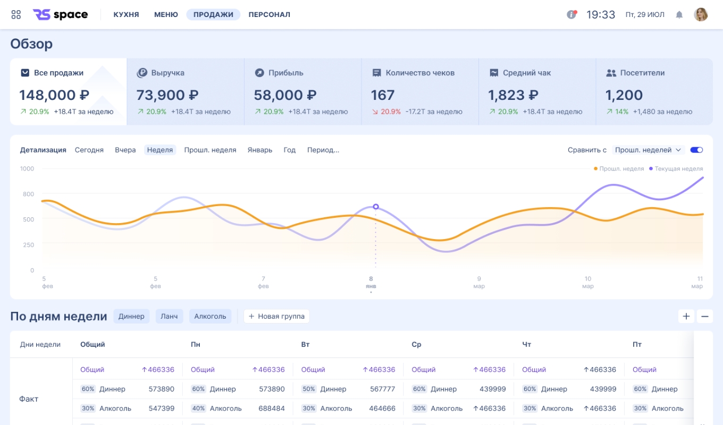
Task: Click the RS space logo
Action: [x=60, y=15]
